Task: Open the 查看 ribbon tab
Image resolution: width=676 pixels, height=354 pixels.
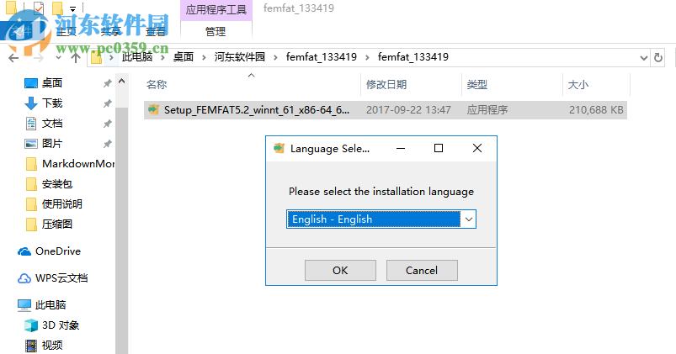Action: tap(155, 31)
